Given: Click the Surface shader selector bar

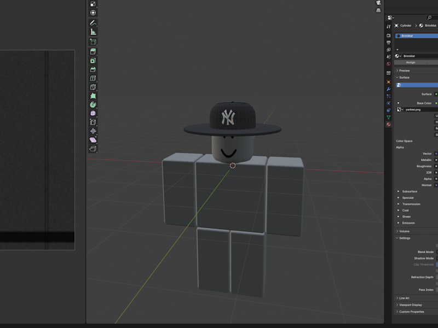Looking at the screenshot, I should pos(417,85).
